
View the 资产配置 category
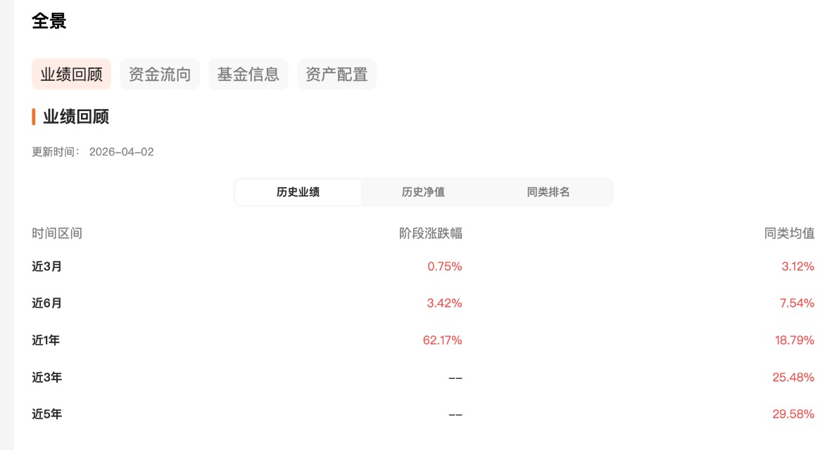[x=336, y=74]
